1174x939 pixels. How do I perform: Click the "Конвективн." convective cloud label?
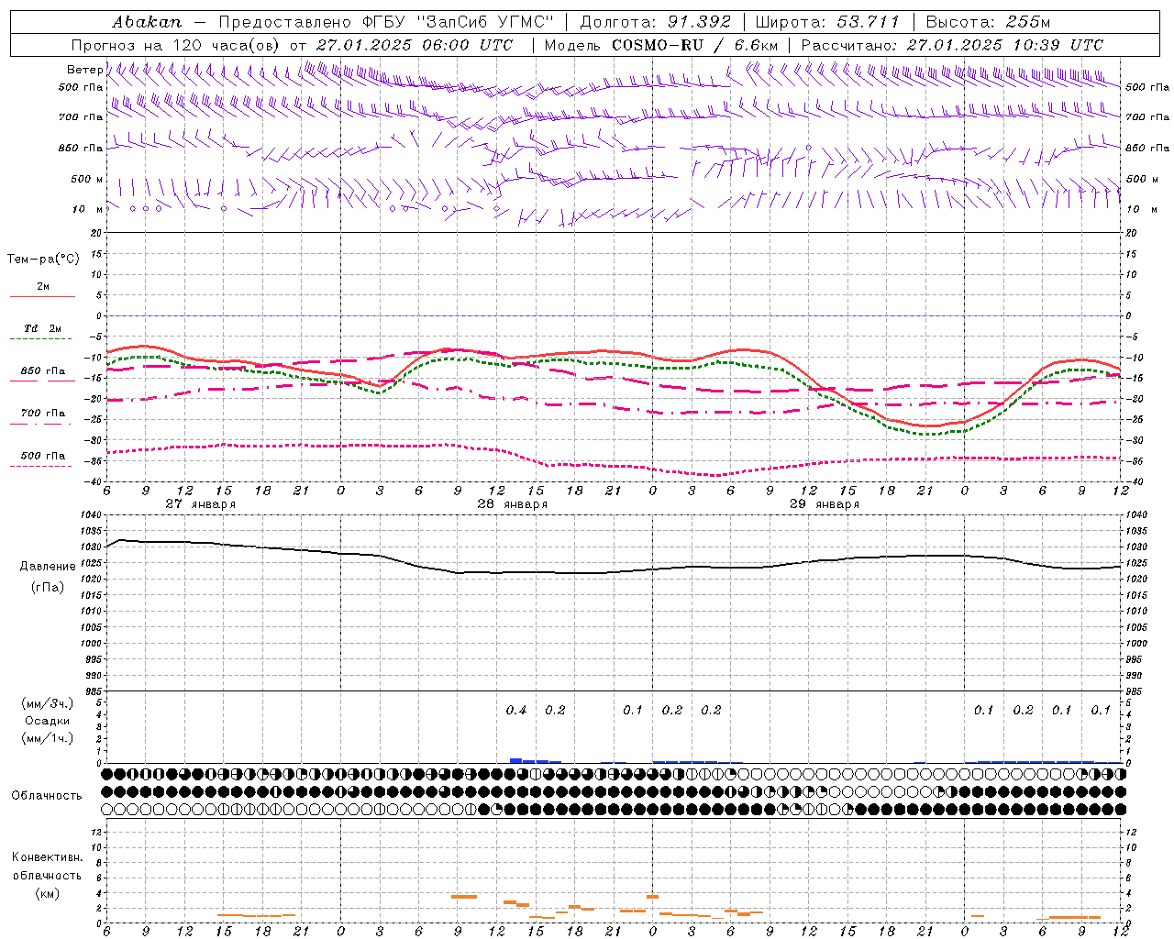(47, 857)
